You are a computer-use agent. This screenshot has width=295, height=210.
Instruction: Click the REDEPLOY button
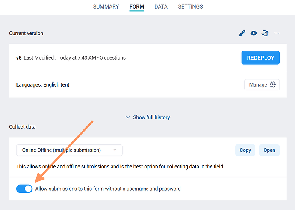[x=260, y=58]
